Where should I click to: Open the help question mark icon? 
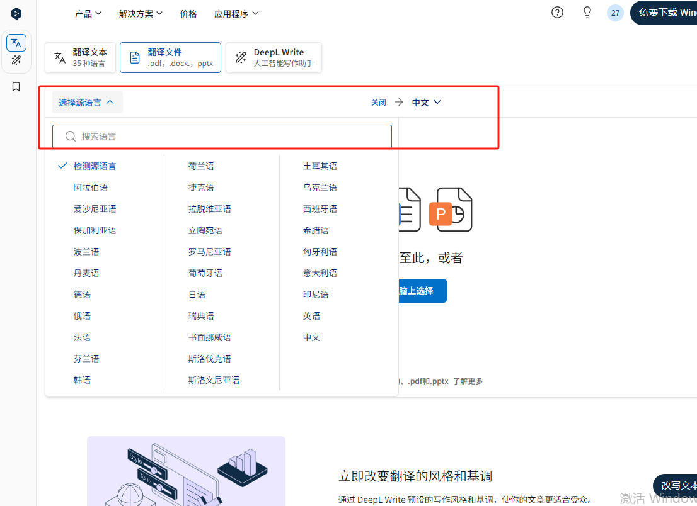(x=557, y=13)
